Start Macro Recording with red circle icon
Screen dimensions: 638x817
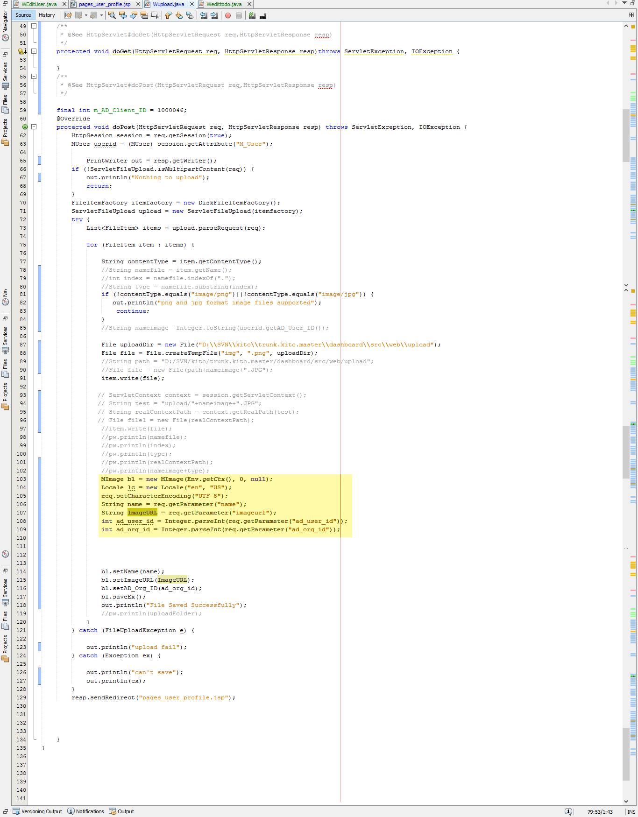pos(228,15)
